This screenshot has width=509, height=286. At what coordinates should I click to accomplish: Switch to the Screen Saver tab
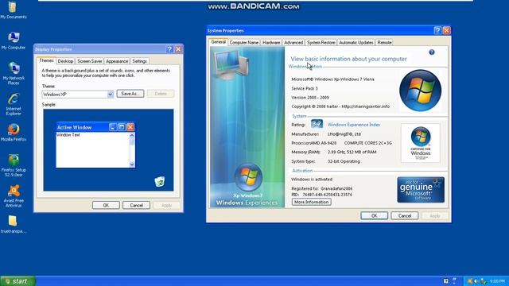(x=90, y=61)
